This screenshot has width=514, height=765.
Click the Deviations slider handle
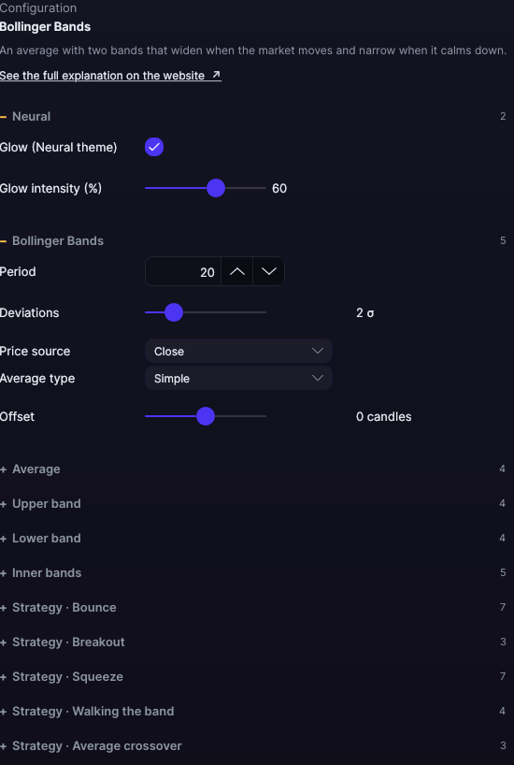174,312
